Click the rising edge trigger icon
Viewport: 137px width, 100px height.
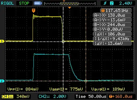105,3
